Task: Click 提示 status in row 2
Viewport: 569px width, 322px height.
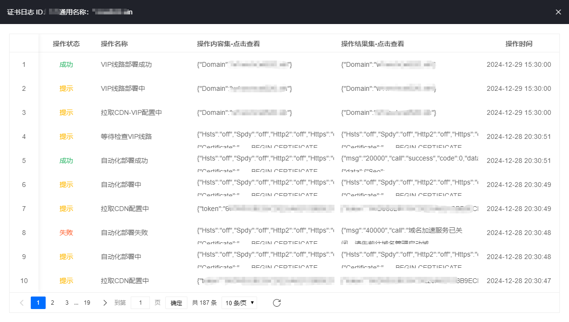Action: (x=66, y=88)
